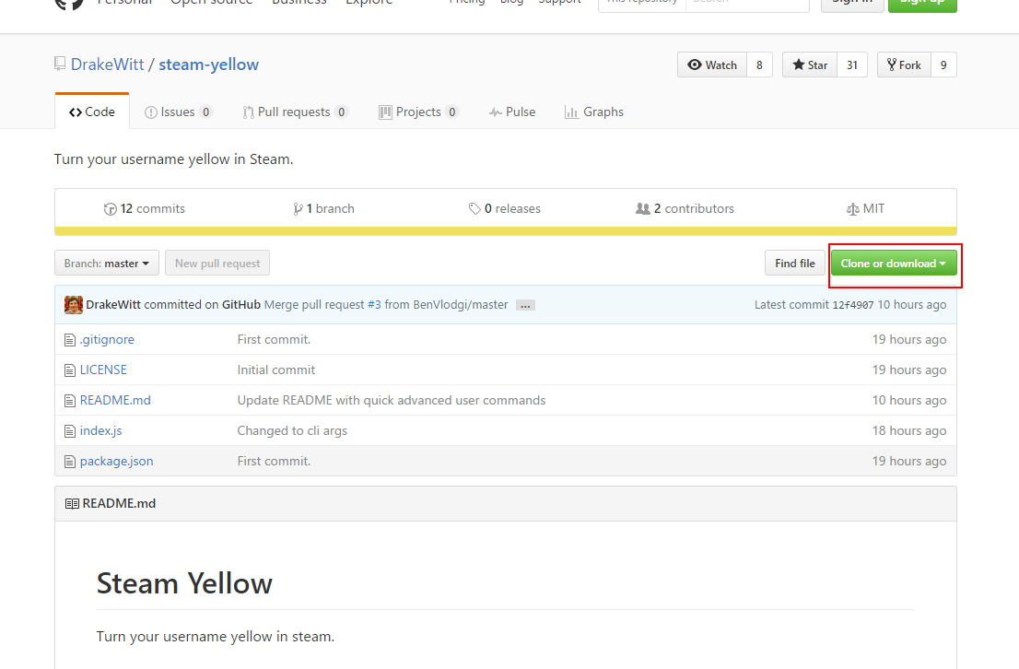Open the Merge pull request commit message
The image size is (1019, 669).
coord(314,304)
